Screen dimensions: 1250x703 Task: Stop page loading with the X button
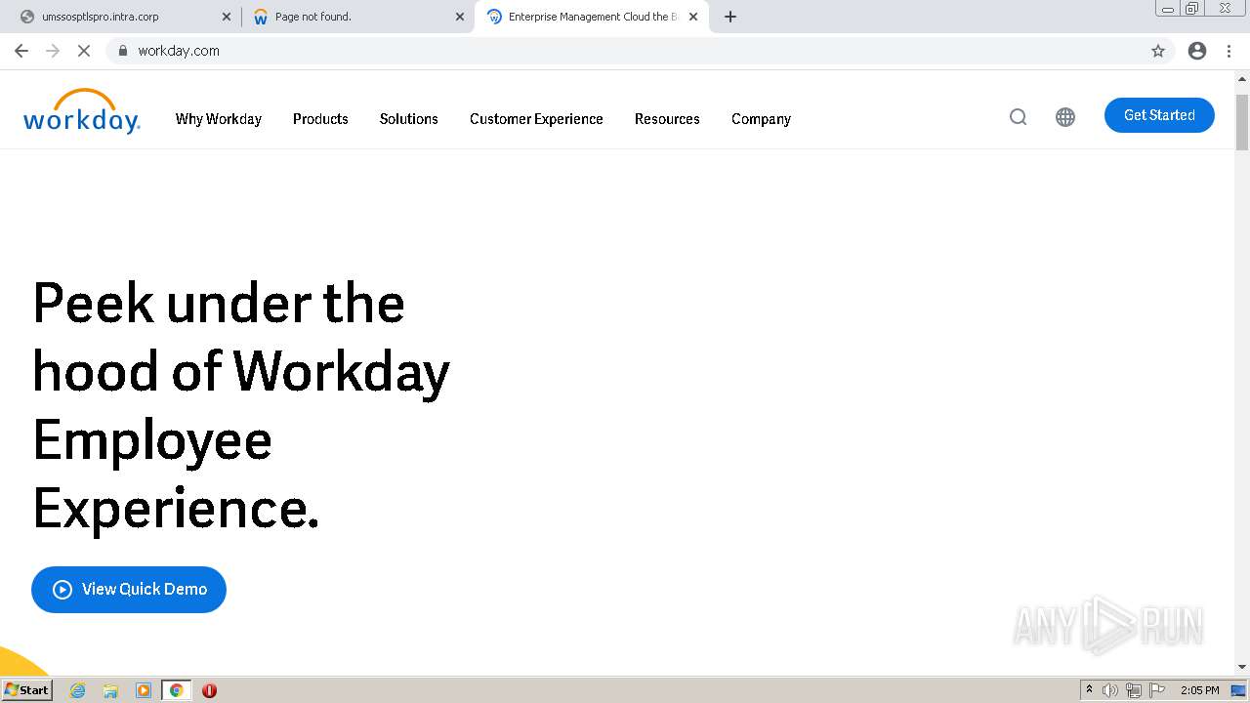pyautogui.click(x=84, y=51)
